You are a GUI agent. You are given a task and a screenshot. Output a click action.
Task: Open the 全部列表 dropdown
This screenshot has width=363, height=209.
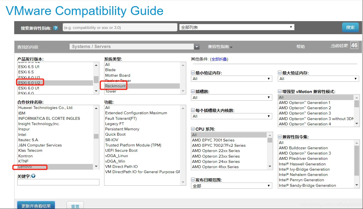tap(237, 27)
